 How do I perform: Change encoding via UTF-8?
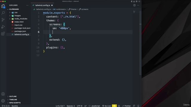tap(80, 106)
